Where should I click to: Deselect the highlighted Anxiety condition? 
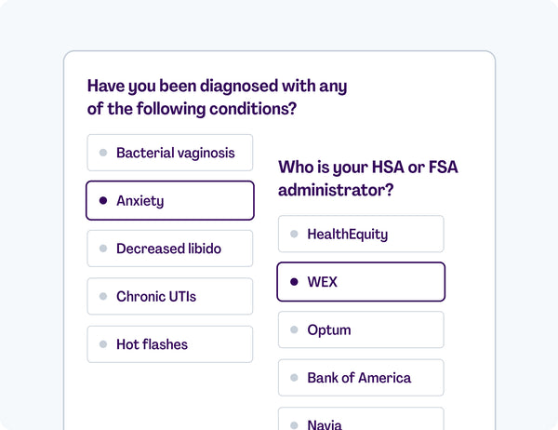[170, 200]
